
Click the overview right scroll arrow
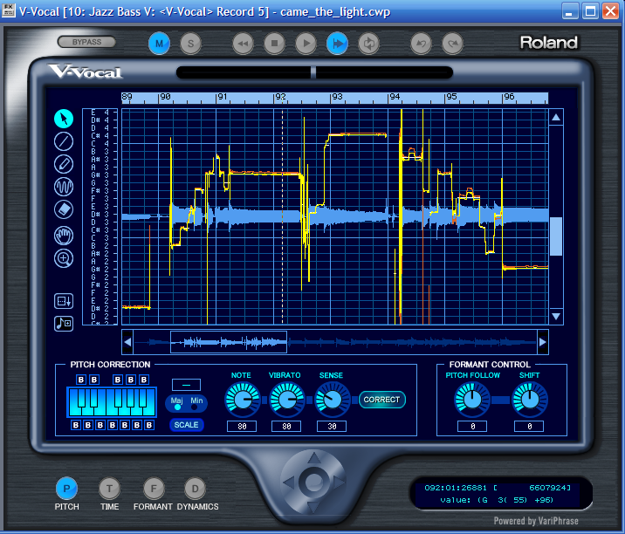coord(542,342)
